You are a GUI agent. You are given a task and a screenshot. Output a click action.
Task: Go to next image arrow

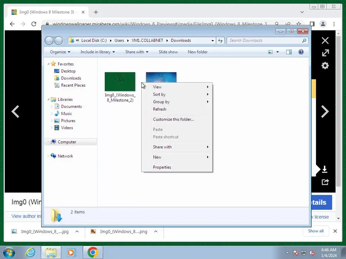(325, 112)
